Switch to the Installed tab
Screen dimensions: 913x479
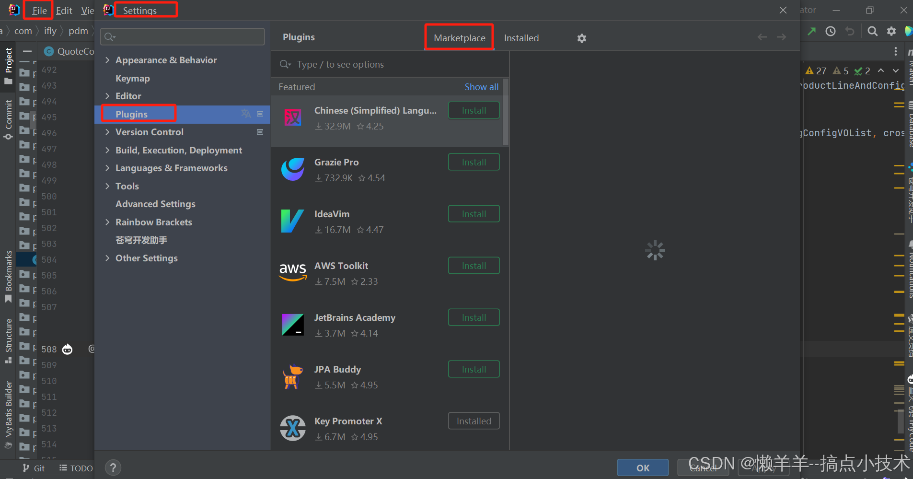tap(521, 38)
